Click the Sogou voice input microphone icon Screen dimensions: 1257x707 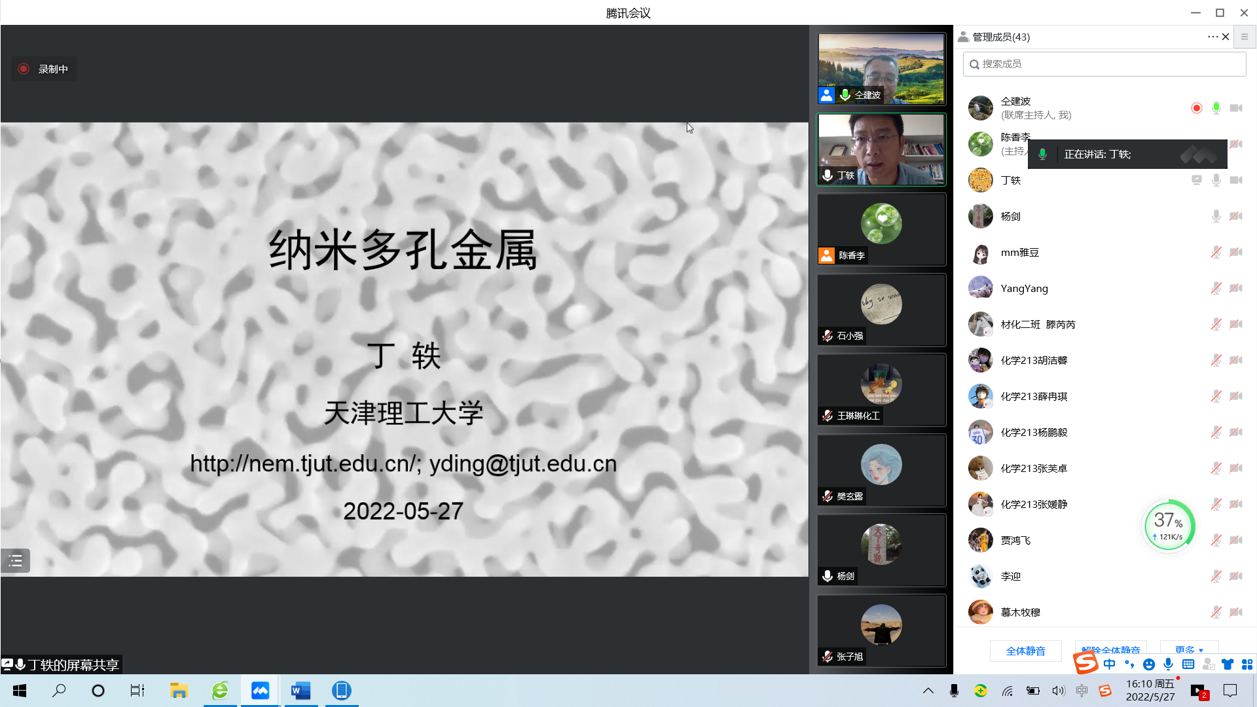(x=1169, y=664)
